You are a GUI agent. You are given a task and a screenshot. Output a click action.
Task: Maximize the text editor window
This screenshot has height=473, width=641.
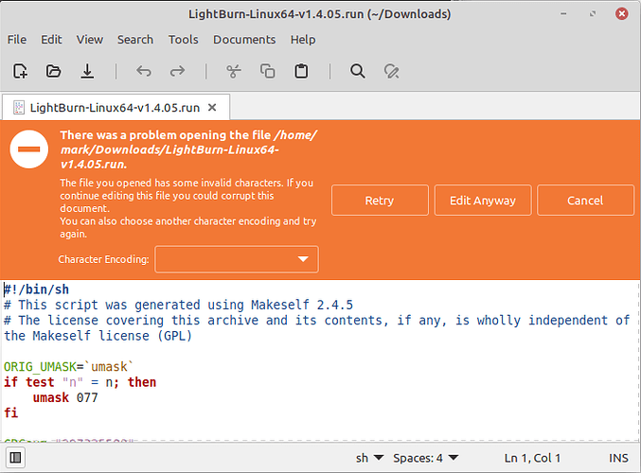pos(593,14)
